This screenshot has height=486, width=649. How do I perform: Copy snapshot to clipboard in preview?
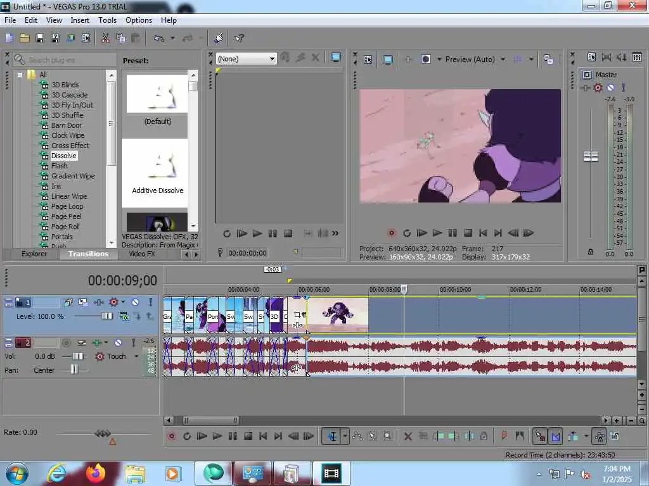548,59
